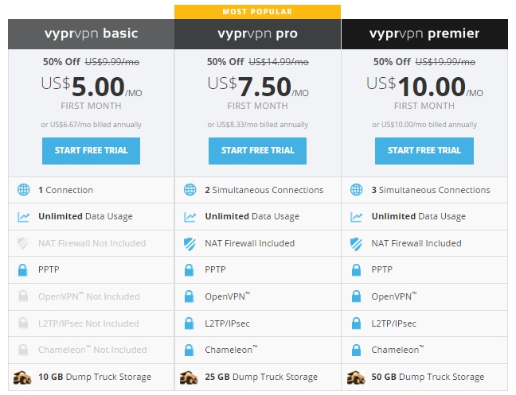The width and height of the screenshot is (516, 395).
Task: Click the globe icon beside 1 Connection
Action: click(23, 190)
